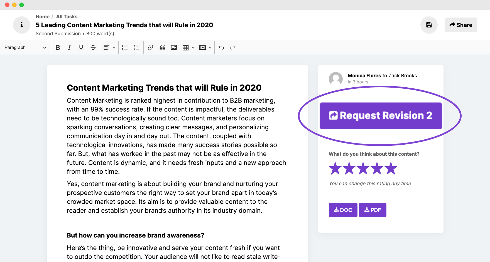The height and width of the screenshot is (262, 490).
Task: Click the 'in 3 hours' due-time text
Action: click(x=358, y=82)
